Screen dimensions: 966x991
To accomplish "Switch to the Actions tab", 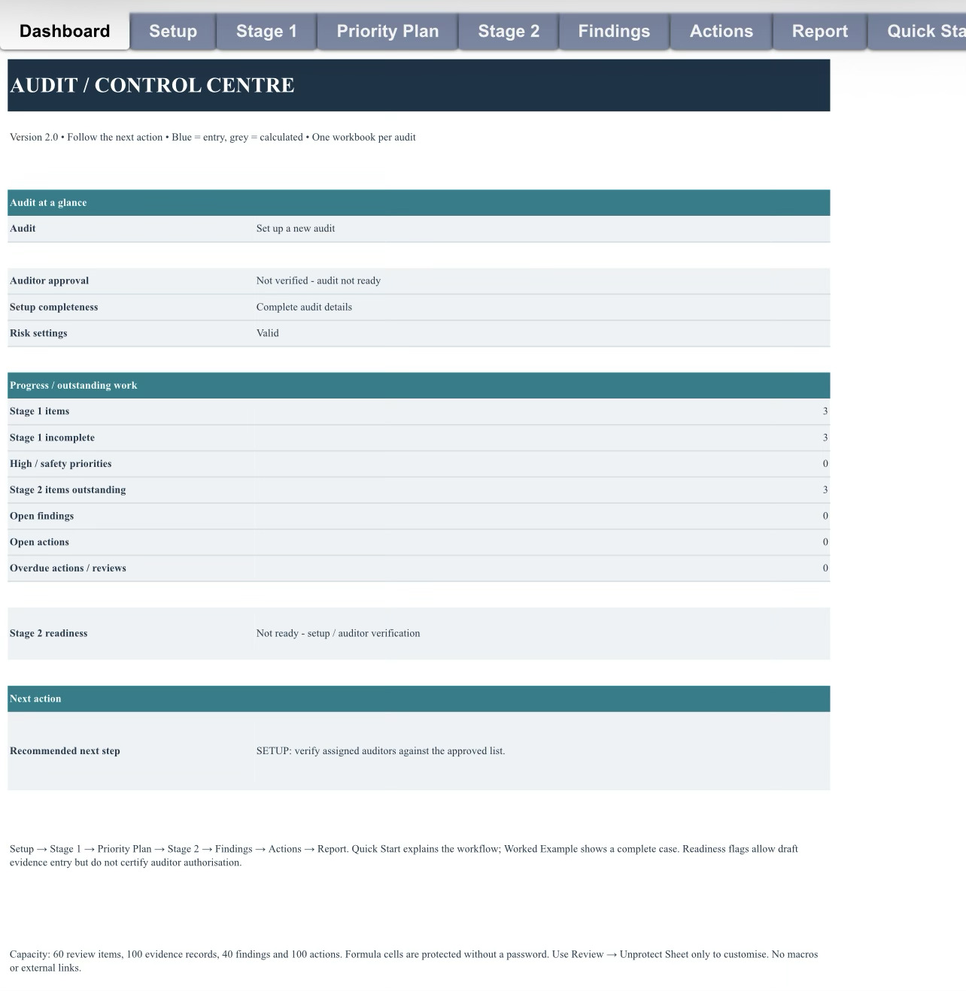I will (x=721, y=31).
